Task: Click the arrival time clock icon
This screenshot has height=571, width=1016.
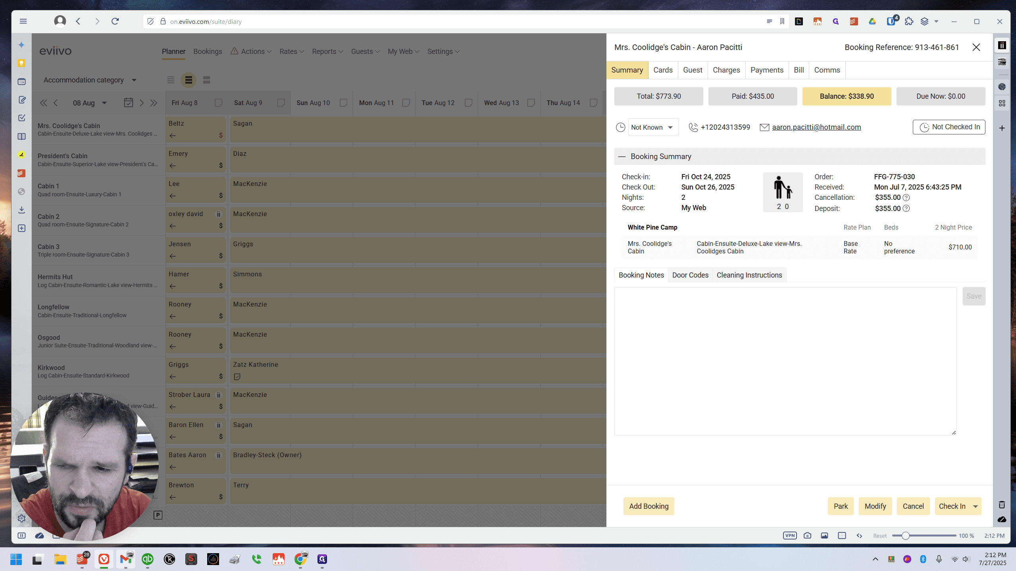Action: coord(620,127)
